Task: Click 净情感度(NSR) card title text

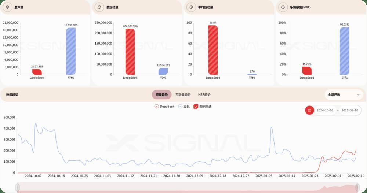Action: (x=300, y=7)
